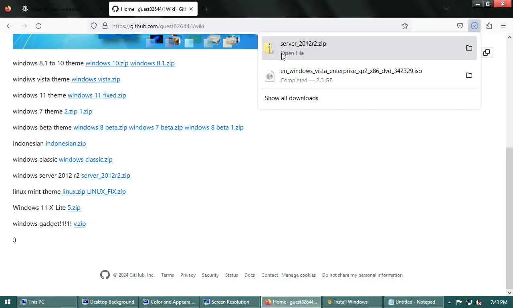Download LINUX_FIX.zip link
513x308 pixels.
107,191
